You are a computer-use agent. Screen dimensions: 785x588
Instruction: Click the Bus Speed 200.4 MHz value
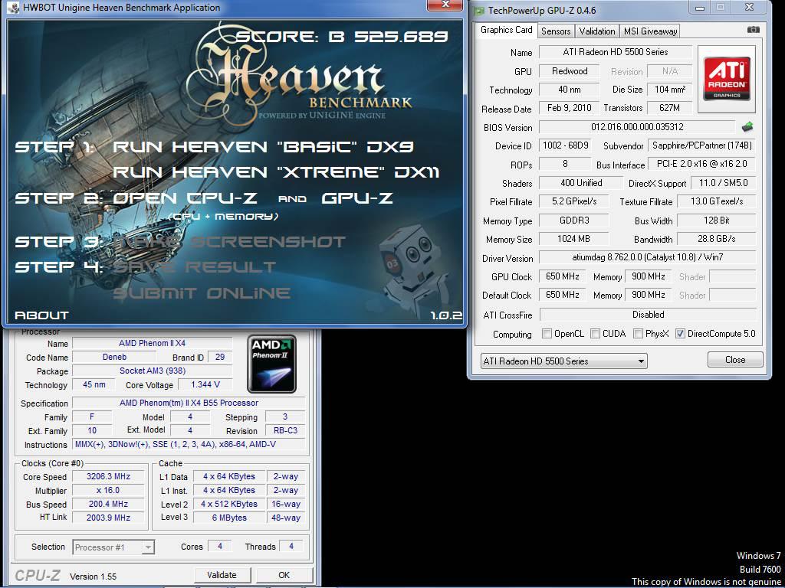[x=108, y=504]
